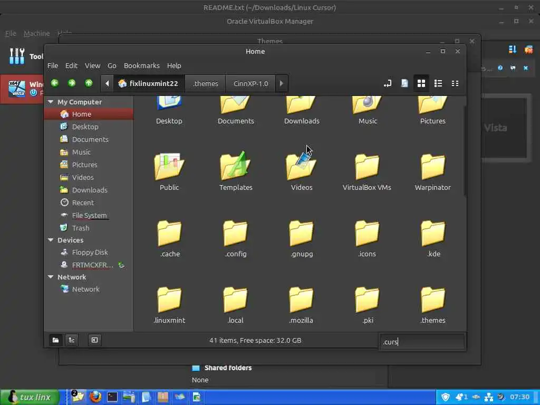Viewport: 540px width, 405px height.
Task: Select the .local folder
Action: pyautogui.click(x=236, y=300)
